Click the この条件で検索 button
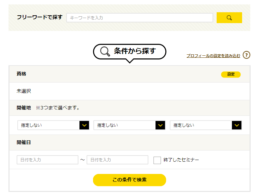This screenshot has height=195, width=255. (129, 180)
